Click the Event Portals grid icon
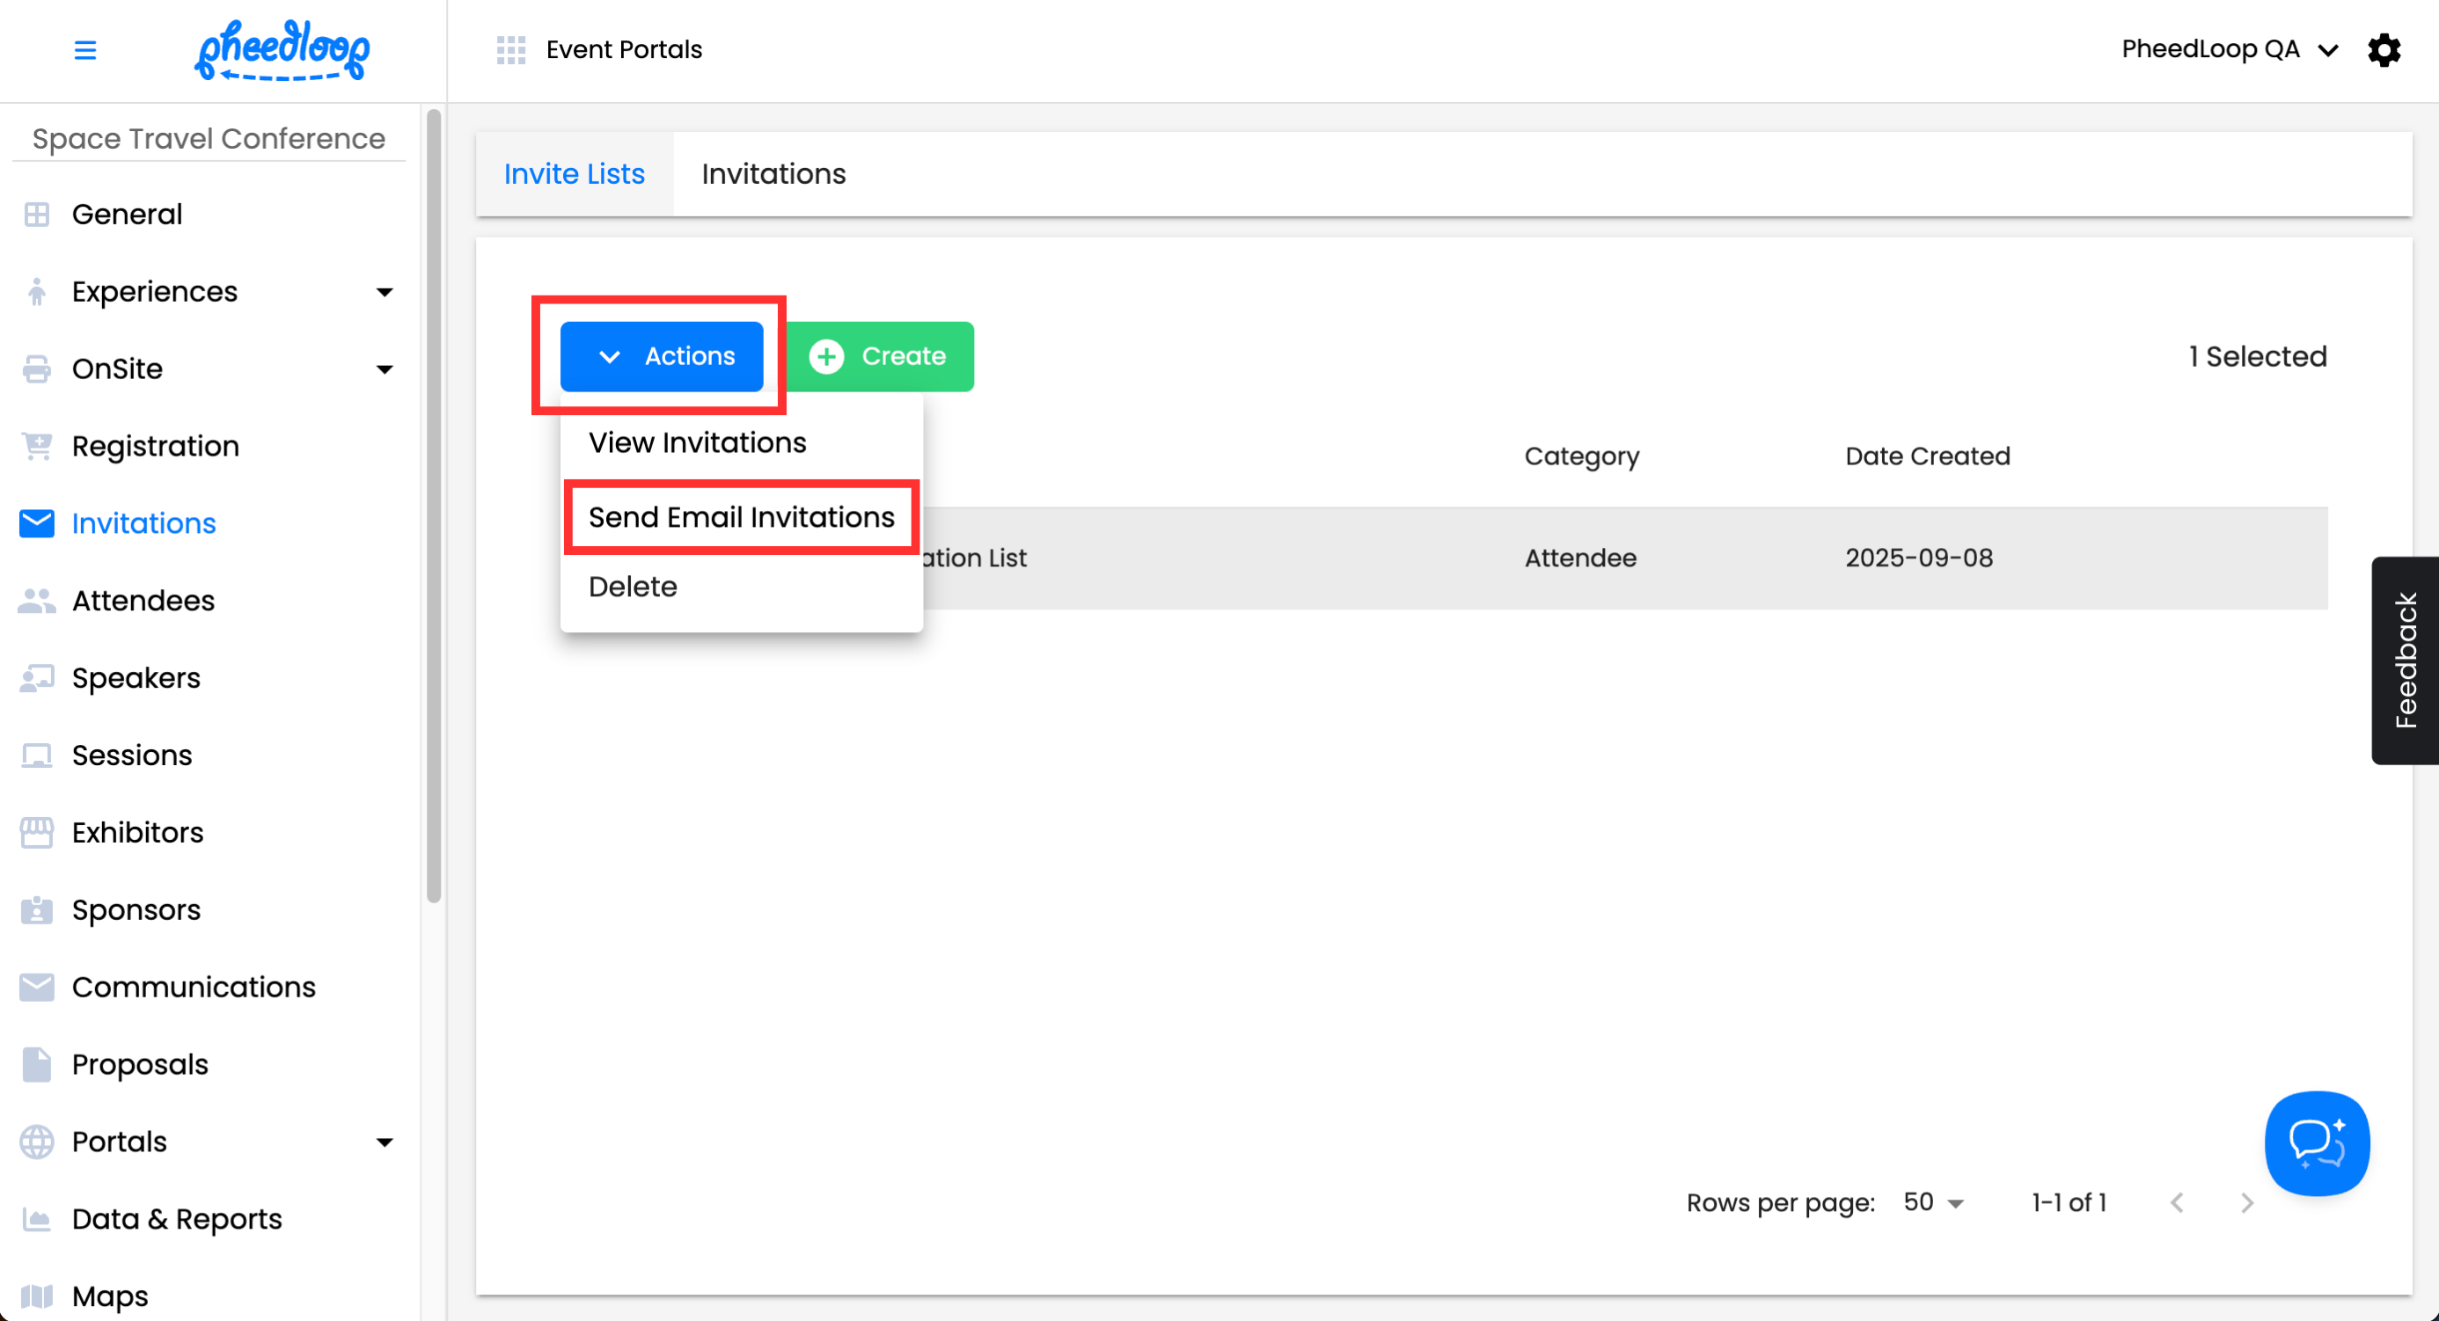This screenshot has height=1321, width=2439. pyautogui.click(x=510, y=49)
